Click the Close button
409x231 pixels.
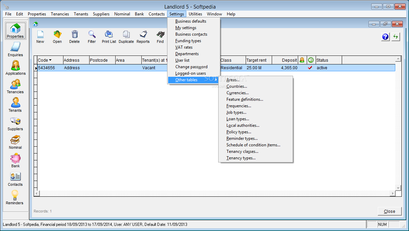point(389,211)
